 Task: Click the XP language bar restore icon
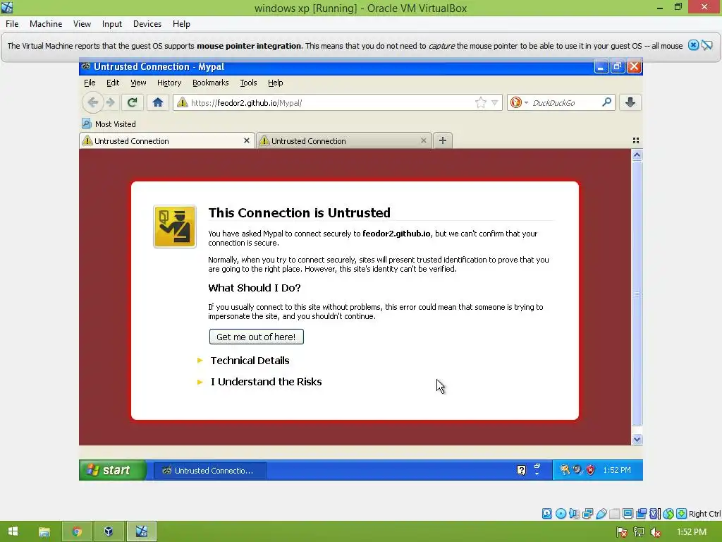pyautogui.click(x=537, y=466)
